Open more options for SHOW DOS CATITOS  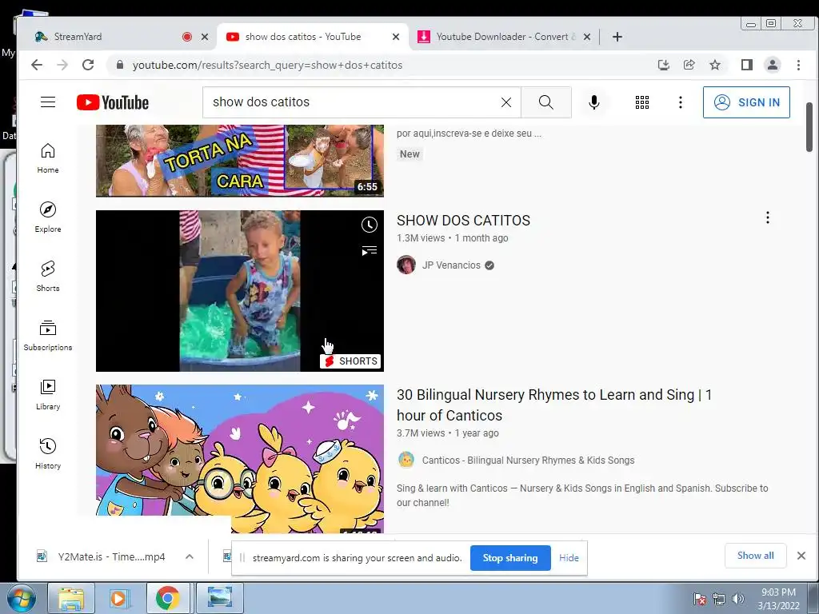pos(767,217)
